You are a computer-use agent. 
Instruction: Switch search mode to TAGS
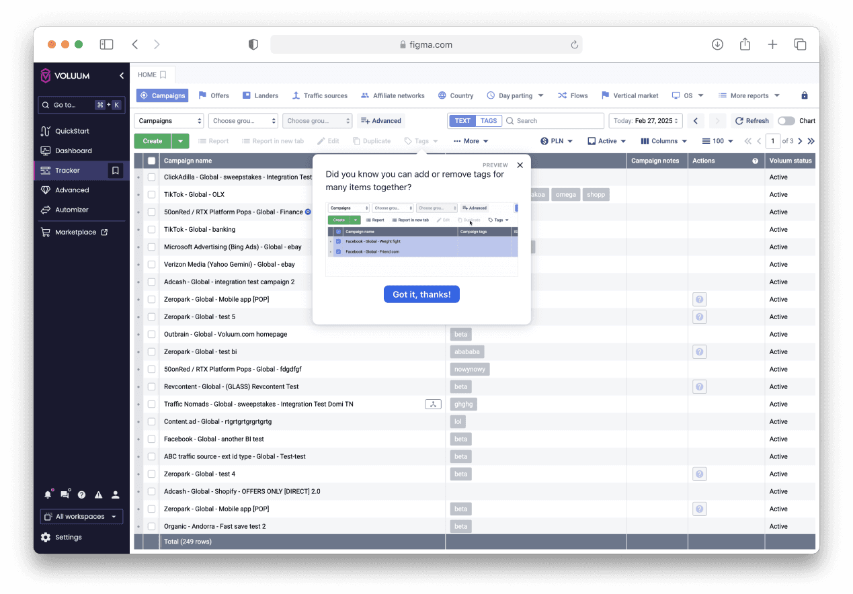click(x=489, y=121)
